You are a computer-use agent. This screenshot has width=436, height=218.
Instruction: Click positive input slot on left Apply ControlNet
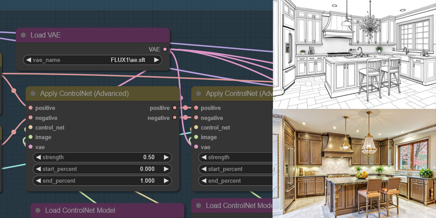click(31, 108)
